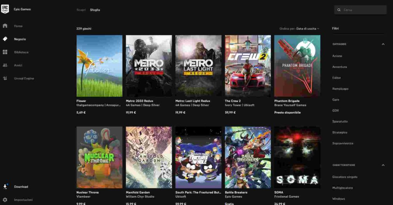Switch to the Sfoglia tab

[95, 10]
